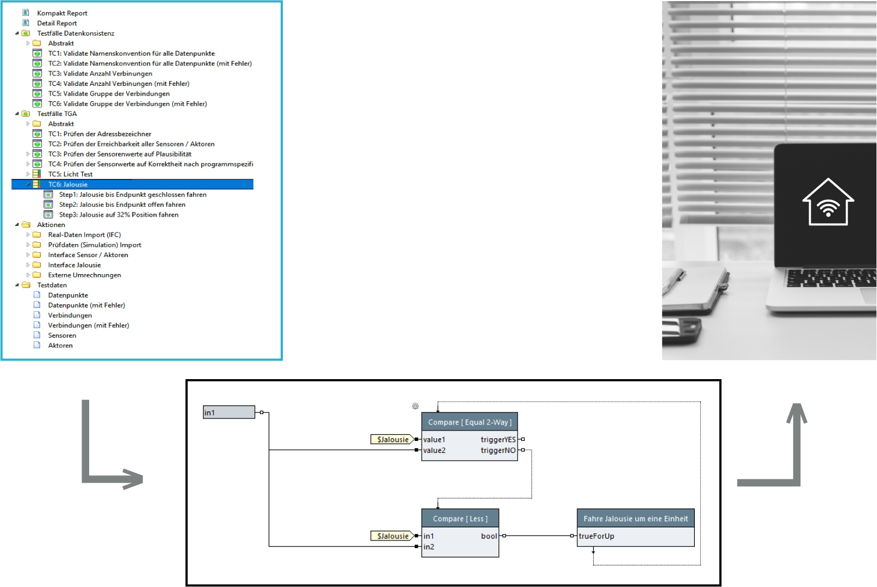Click the file icon of Verbindungen (mit Fehler)
This screenshot has width=877, height=587.
(37, 325)
